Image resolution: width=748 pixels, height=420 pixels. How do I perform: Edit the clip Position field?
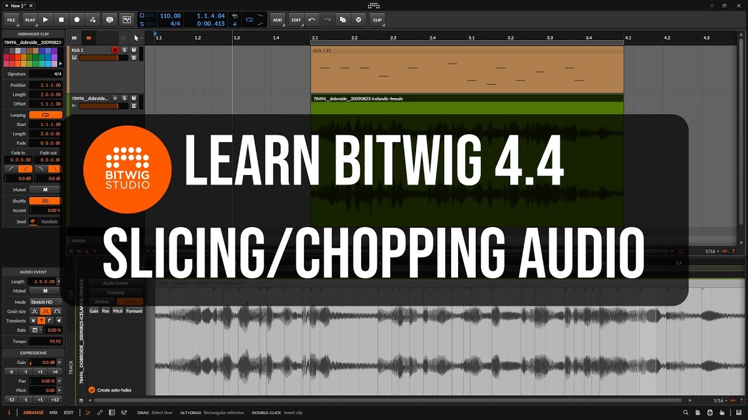coord(45,85)
